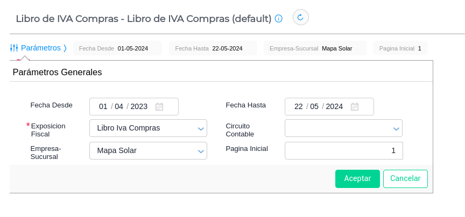The image size is (465, 217).
Task: Click the Pagina Inicial summary chip
Action: pyautogui.click(x=400, y=48)
